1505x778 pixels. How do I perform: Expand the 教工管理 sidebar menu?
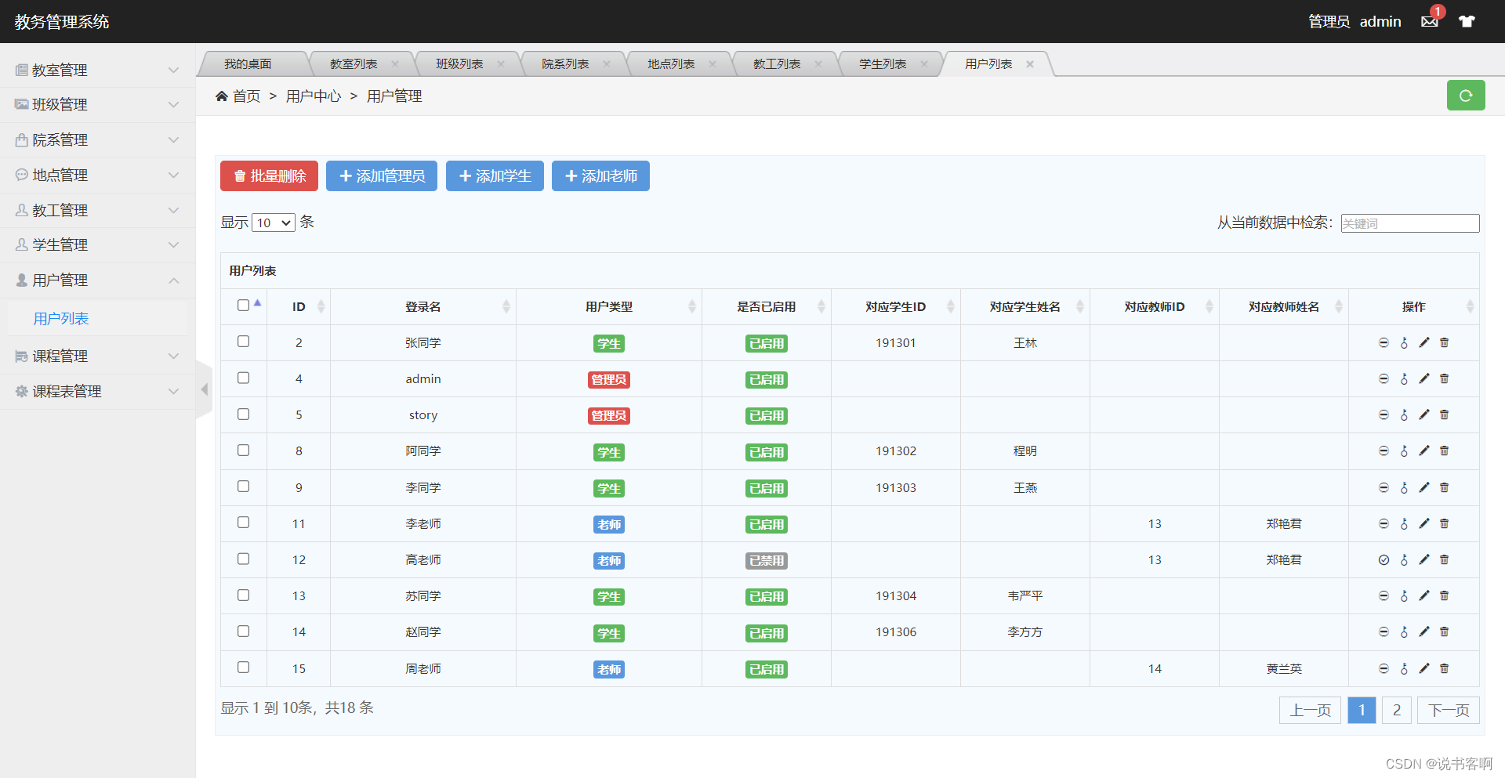(97, 210)
